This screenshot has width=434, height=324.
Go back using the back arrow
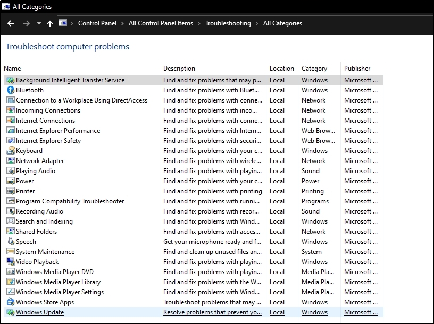click(11, 23)
